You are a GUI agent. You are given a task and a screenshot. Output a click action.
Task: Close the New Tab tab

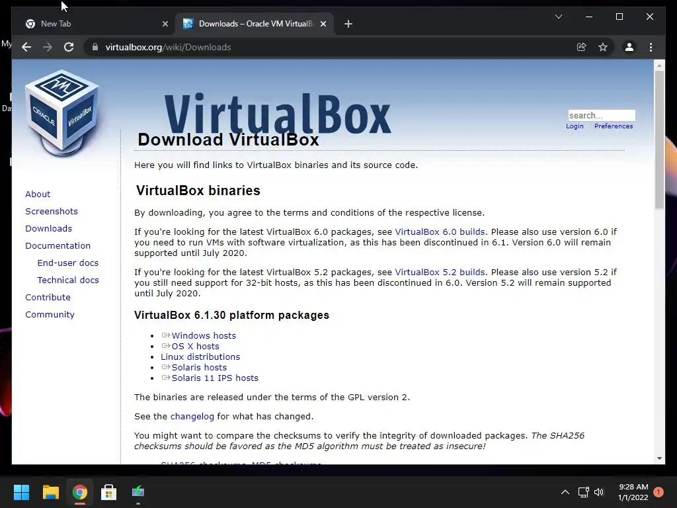[165, 24]
